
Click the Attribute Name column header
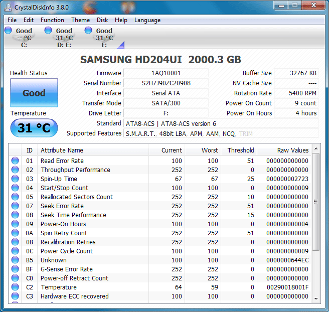click(x=93, y=150)
